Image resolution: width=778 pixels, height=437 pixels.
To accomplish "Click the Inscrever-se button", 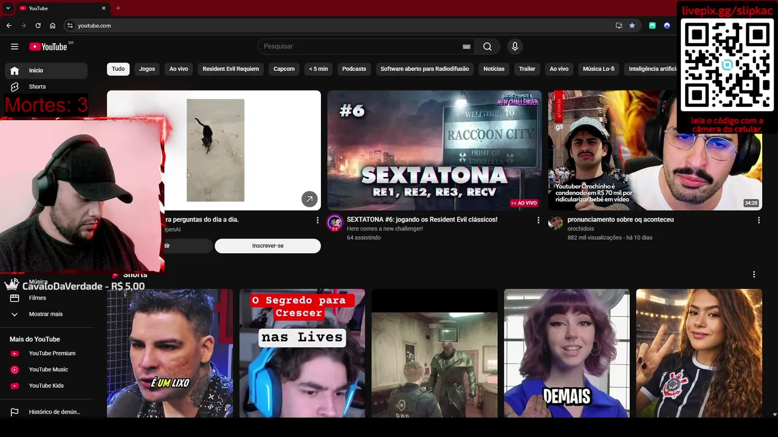I will [267, 246].
